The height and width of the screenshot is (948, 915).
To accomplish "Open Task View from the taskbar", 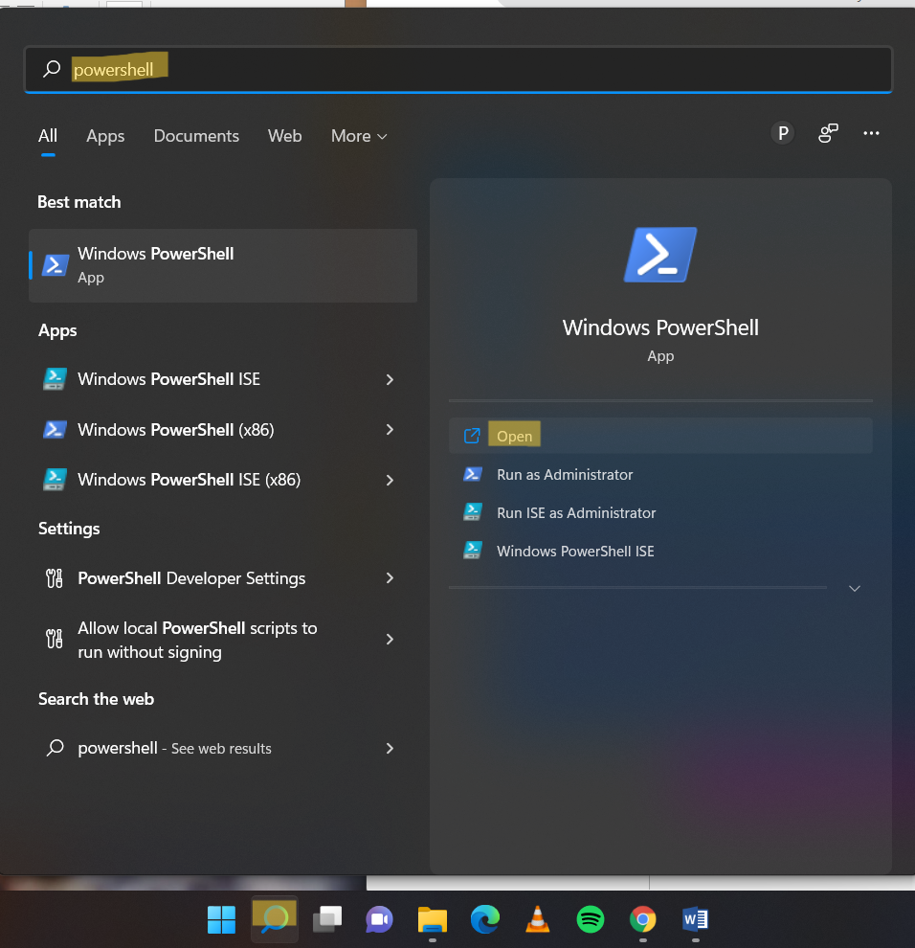I will click(x=327, y=920).
